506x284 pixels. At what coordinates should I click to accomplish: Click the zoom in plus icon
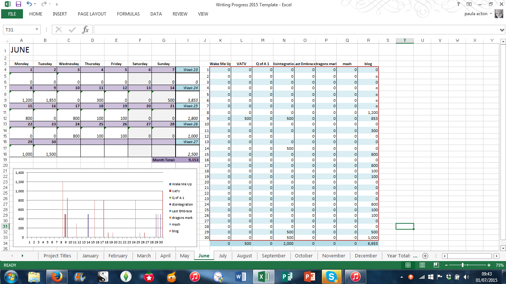pos(489,265)
